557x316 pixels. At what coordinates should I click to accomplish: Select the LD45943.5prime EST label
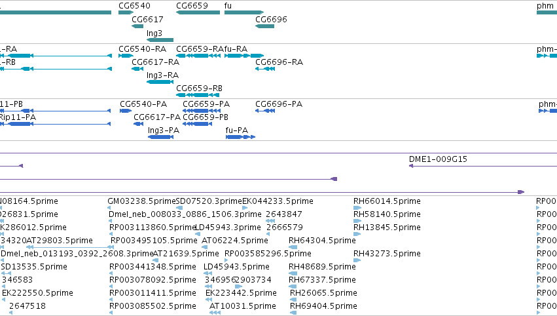pyautogui.click(x=236, y=267)
